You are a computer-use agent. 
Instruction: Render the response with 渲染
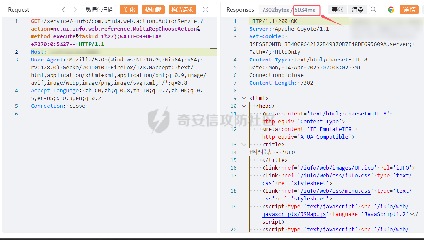tap(358, 10)
